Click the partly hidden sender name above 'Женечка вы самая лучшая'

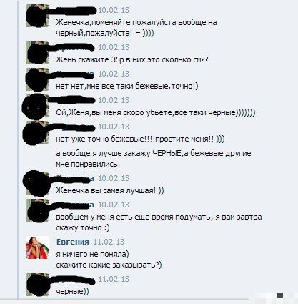(75, 178)
